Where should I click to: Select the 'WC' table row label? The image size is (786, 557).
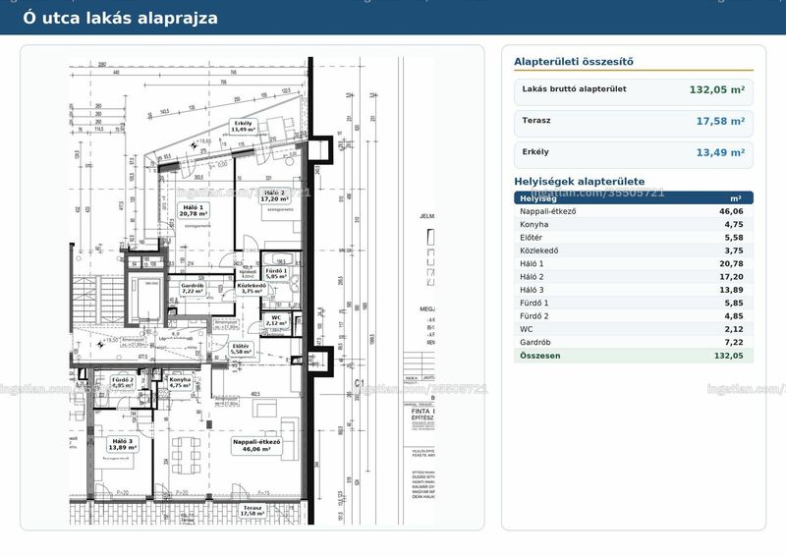pos(527,329)
